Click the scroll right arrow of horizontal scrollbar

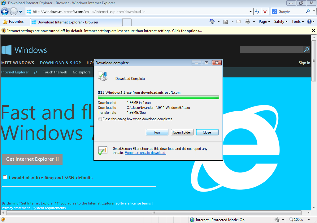[x=308, y=213]
